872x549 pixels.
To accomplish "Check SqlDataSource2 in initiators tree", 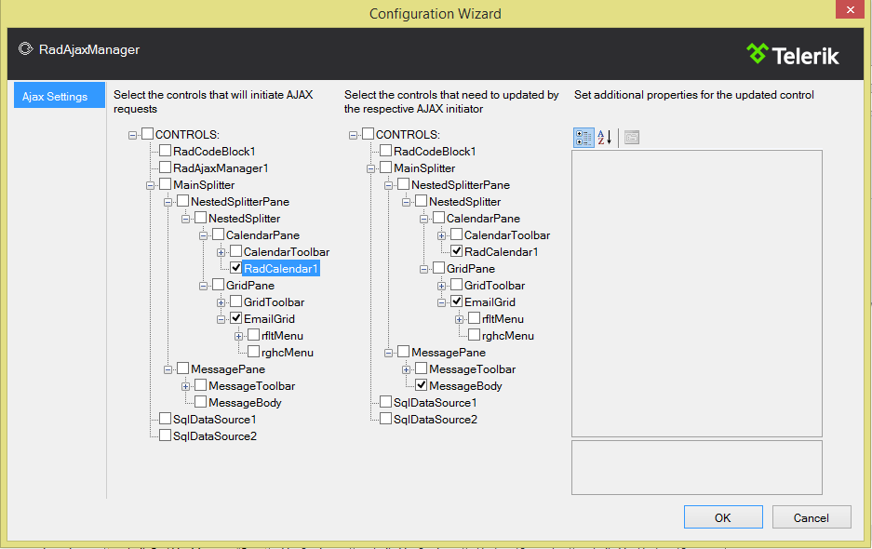I will (165, 435).
